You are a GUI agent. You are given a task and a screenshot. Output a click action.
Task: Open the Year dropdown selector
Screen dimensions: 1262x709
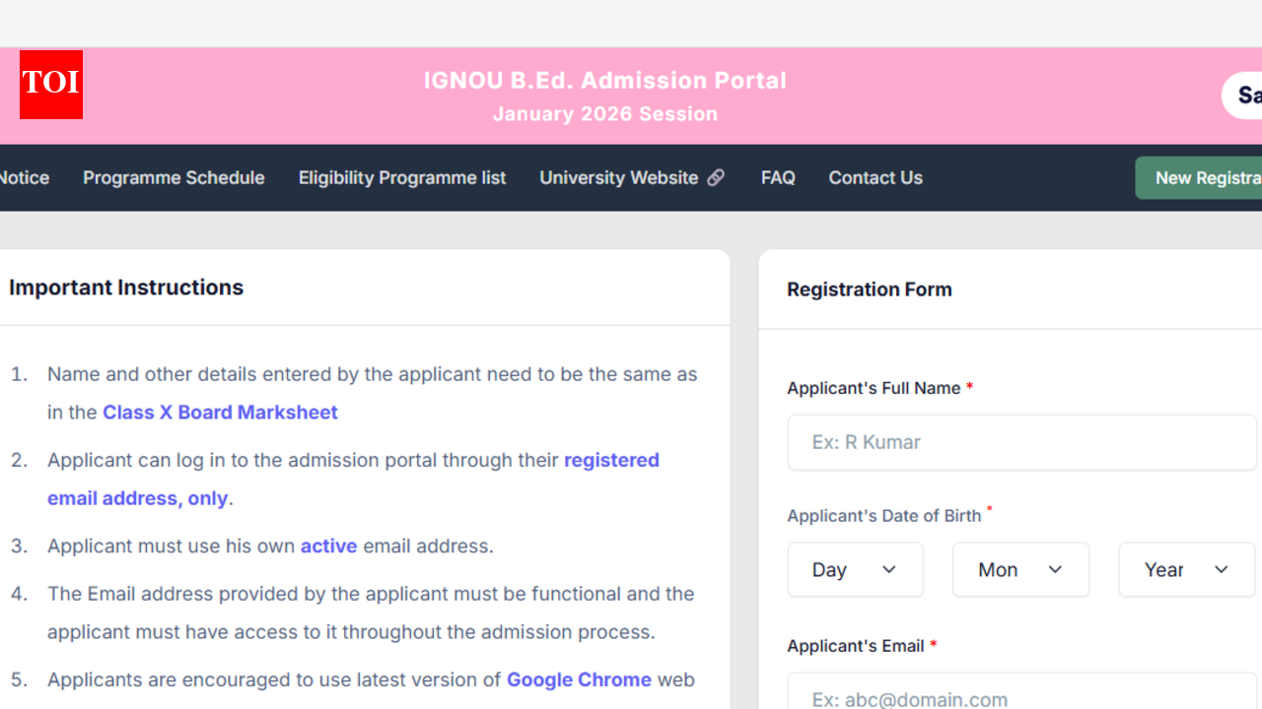point(1186,569)
